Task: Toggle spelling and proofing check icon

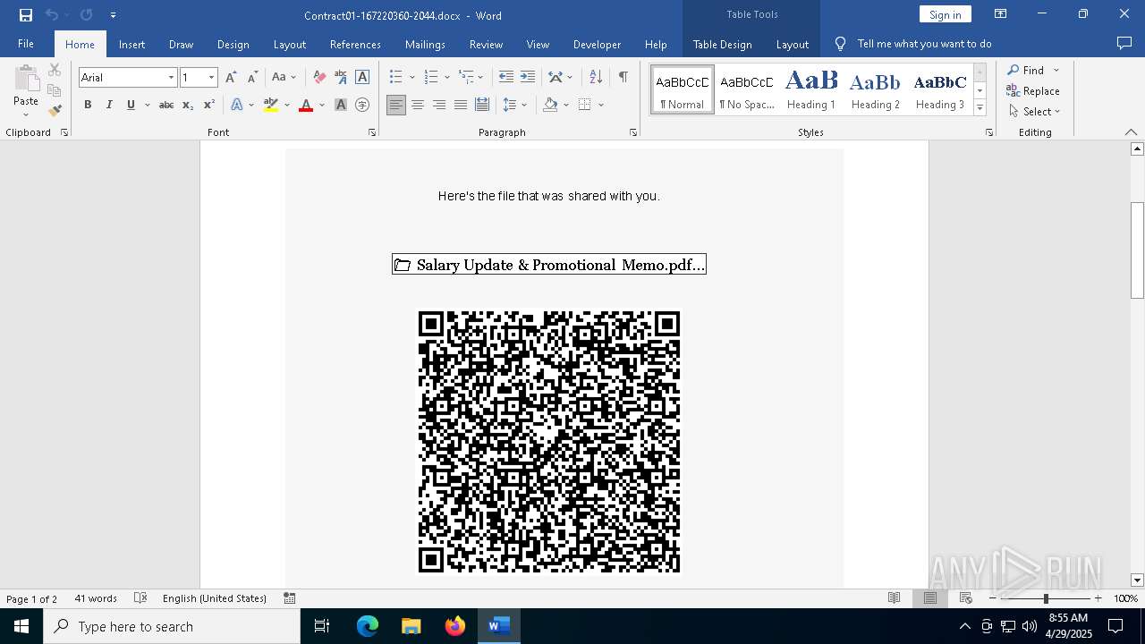Action: tap(140, 598)
